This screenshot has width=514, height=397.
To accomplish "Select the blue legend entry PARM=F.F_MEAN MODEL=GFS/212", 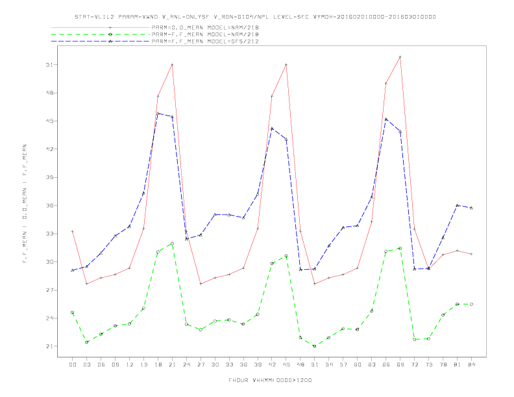I will coord(205,42).
